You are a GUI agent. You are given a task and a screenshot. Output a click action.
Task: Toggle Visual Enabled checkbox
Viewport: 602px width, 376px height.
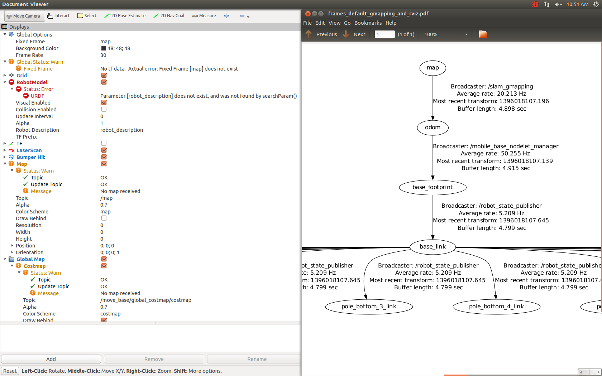tap(104, 102)
